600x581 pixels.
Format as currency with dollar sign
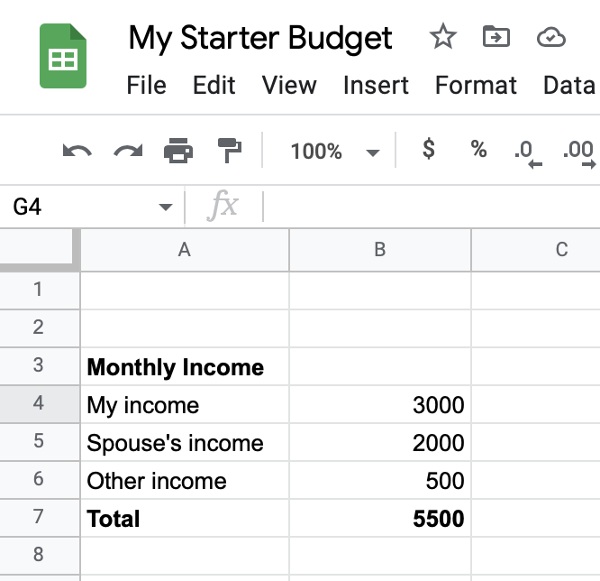429,149
